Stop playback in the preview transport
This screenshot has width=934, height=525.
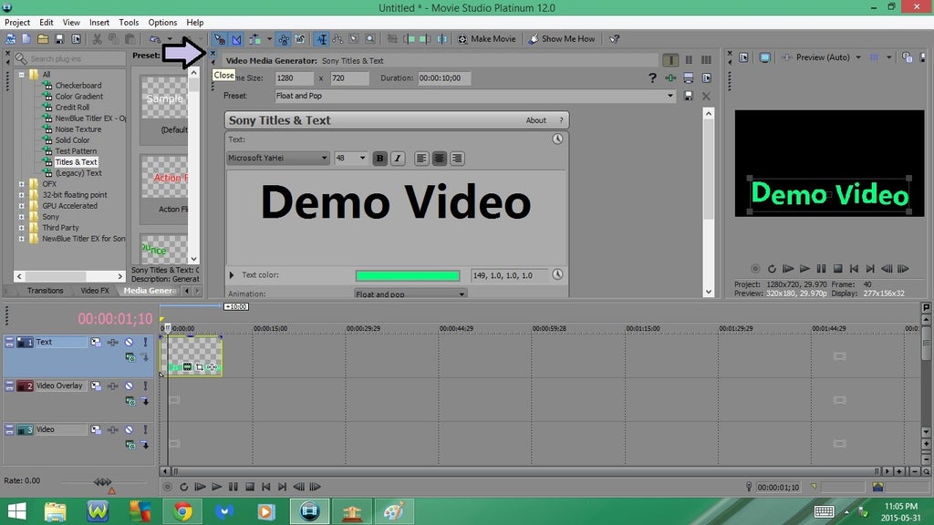pos(837,269)
